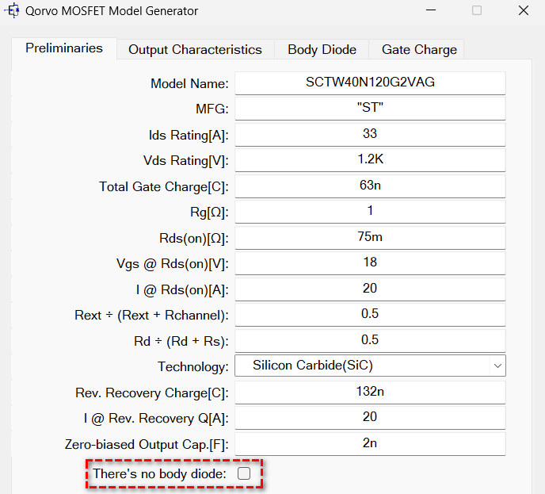Click the Vds Rating input box
This screenshot has width=545, height=494.
point(370,159)
